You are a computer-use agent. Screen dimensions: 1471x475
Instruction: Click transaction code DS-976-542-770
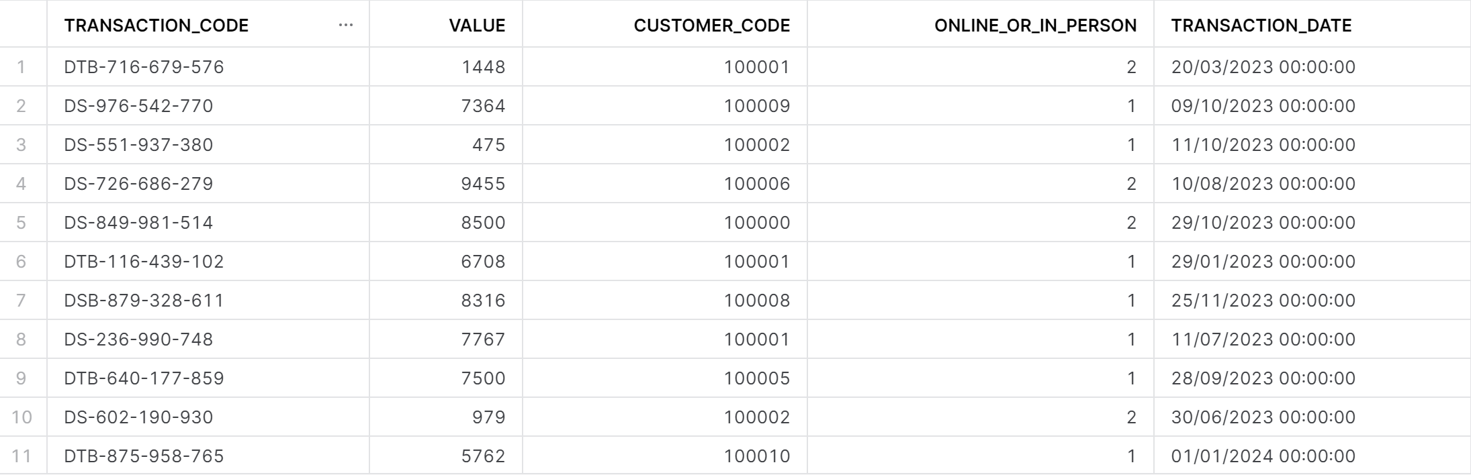[138, 106]
